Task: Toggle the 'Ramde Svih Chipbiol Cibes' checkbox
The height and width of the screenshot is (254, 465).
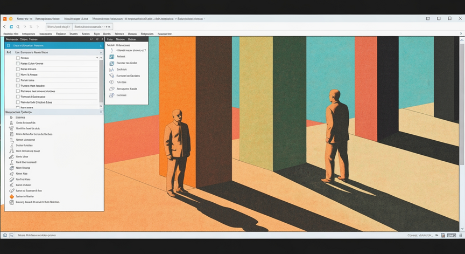Action: [x=18, y=102]
